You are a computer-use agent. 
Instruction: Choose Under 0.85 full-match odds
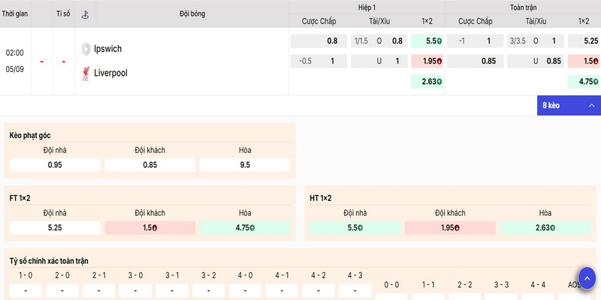point(536,61)
